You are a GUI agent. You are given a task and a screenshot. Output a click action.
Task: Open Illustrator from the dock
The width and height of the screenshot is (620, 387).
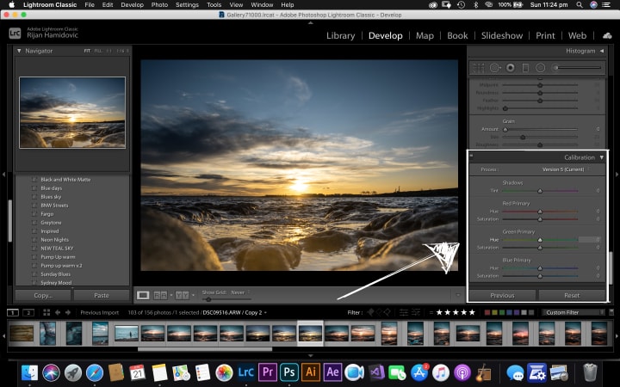click(311, 372)
